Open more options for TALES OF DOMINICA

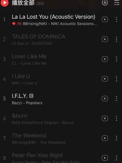[116, 39]
